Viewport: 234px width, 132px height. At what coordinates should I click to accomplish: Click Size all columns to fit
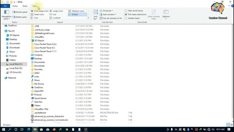[110, 18]
